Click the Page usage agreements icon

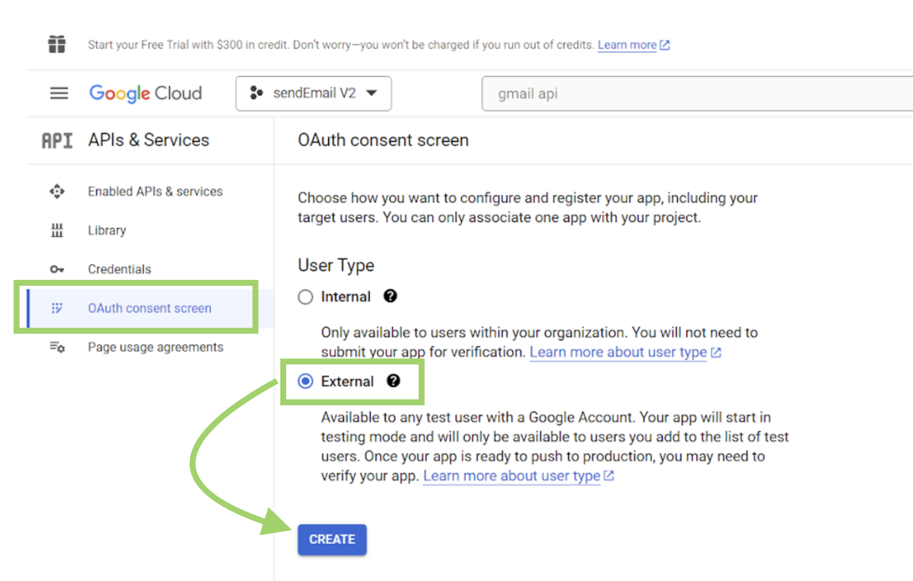tap(57, 347)
